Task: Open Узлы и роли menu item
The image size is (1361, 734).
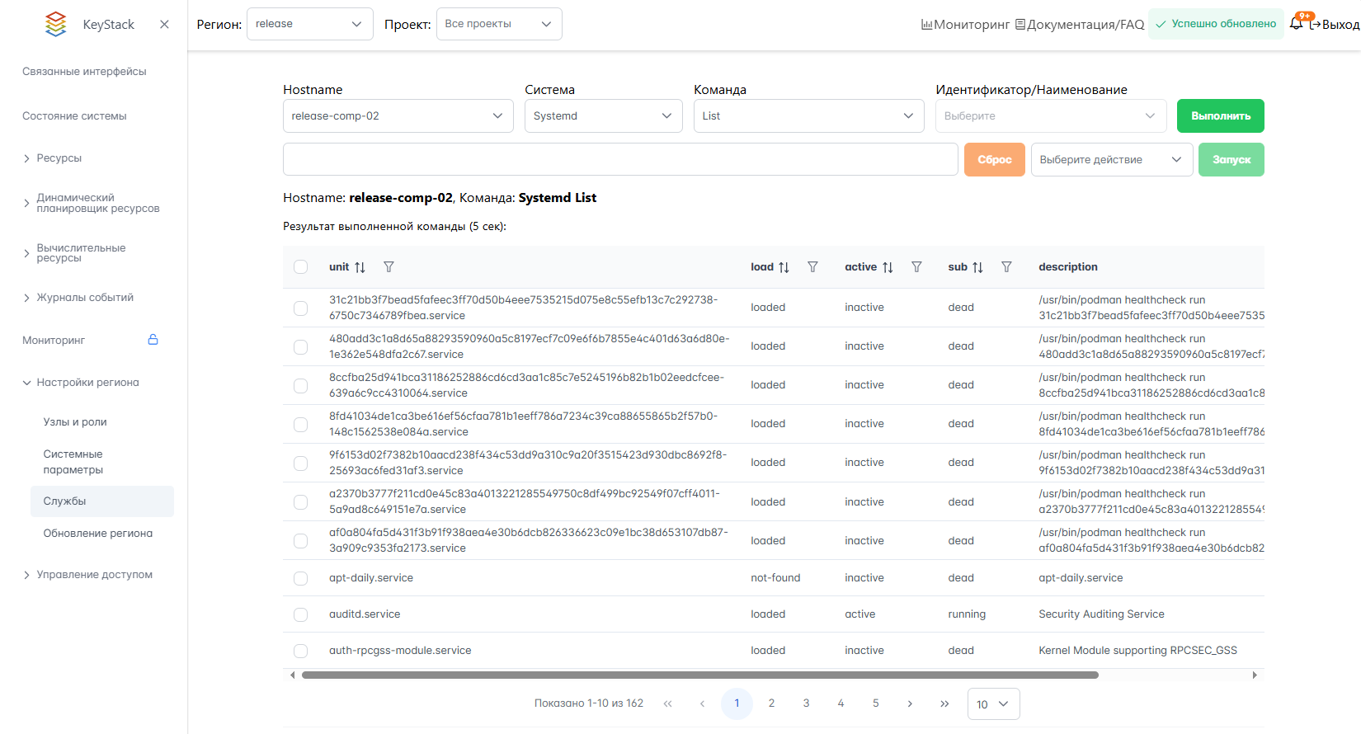Action: point(75,422)
